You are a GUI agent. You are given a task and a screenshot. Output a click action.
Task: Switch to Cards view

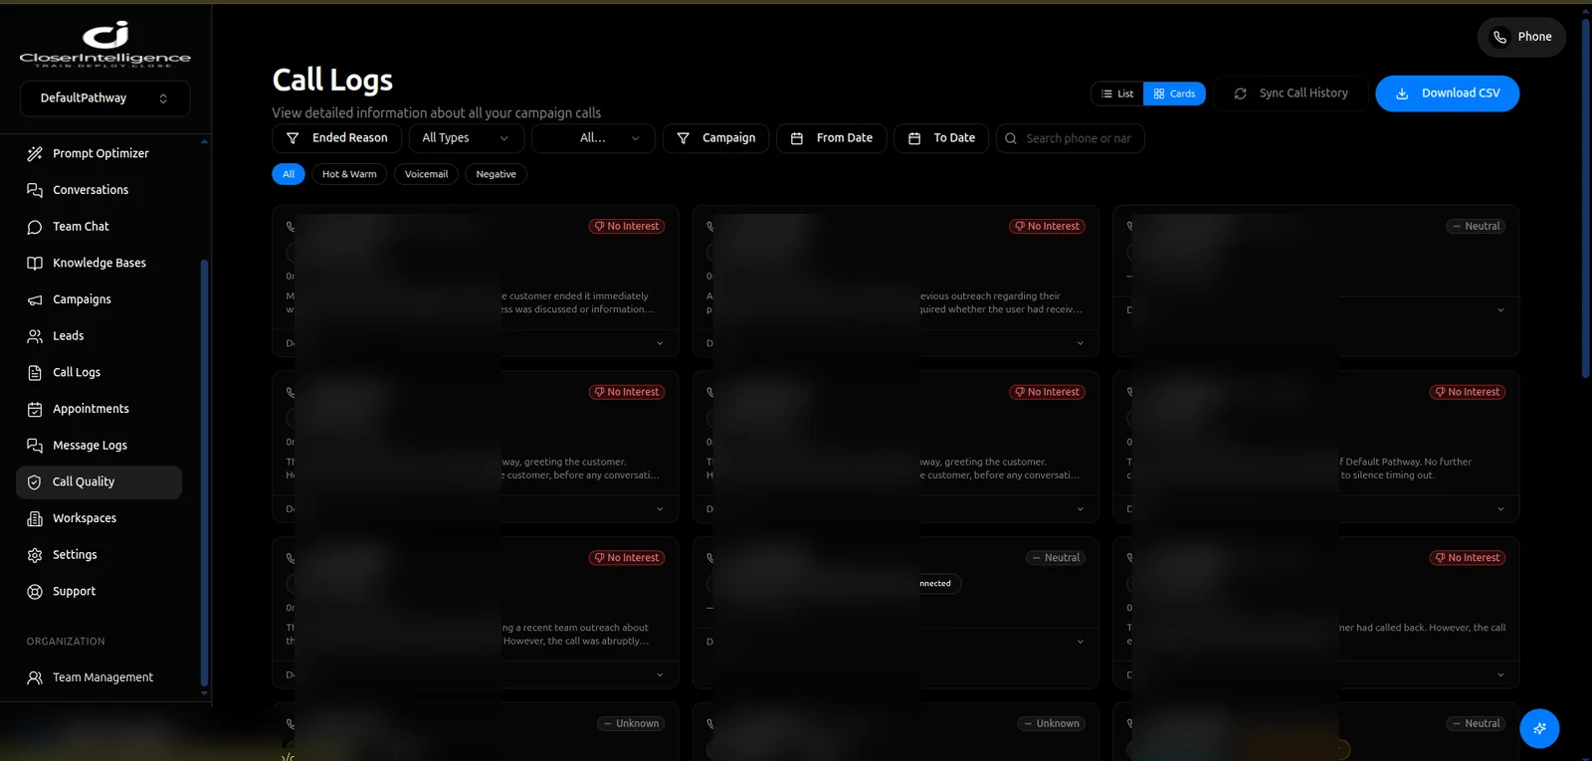[1174, 94]
